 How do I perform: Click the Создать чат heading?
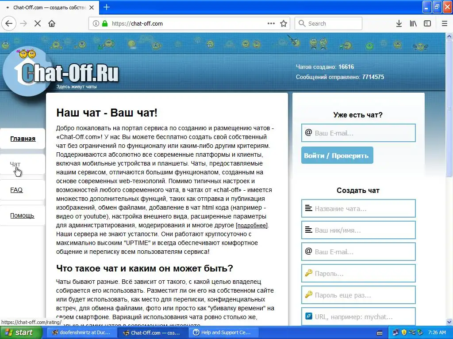(358, 191)
